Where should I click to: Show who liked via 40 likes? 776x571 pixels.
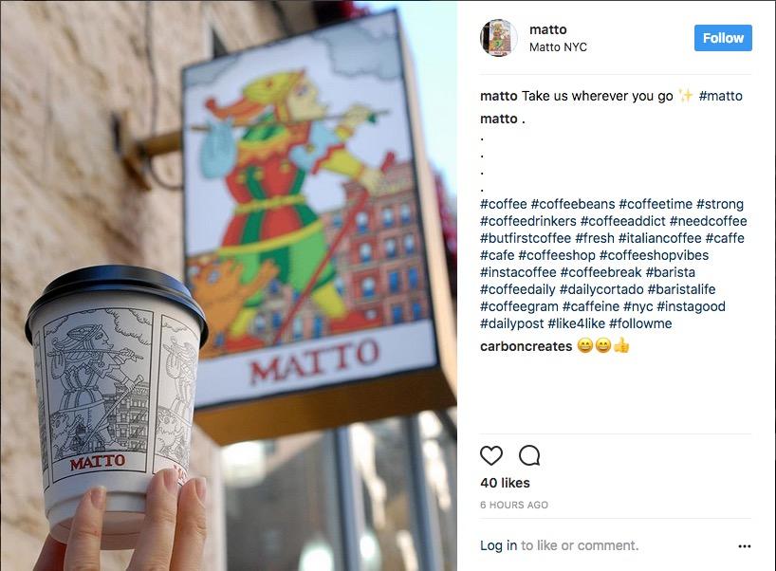(x=505, y=483)
